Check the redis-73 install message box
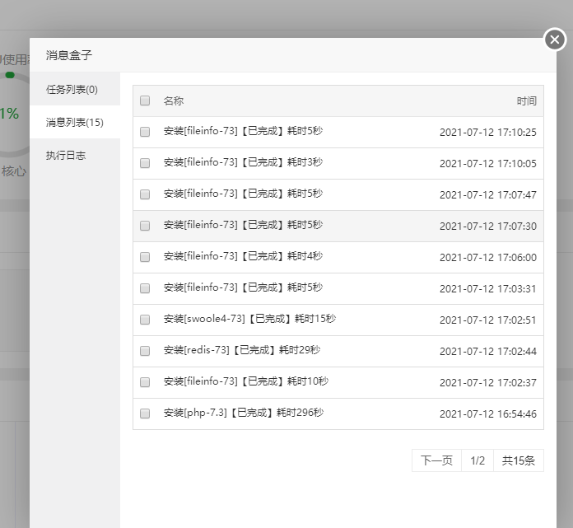The image size is (573, 528). click(145, 351)
